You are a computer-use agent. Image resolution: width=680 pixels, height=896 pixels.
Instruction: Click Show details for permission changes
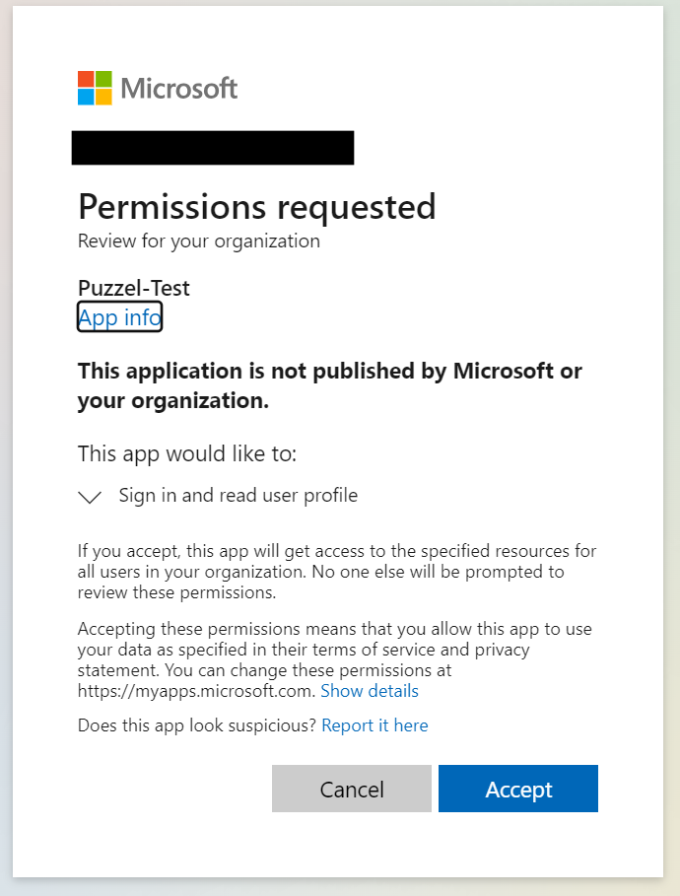click(370, 691)
